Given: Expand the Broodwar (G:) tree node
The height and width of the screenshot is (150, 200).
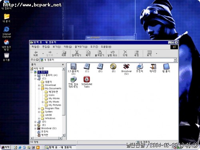Looking at the screenshot, I should (x=35, y=128).
